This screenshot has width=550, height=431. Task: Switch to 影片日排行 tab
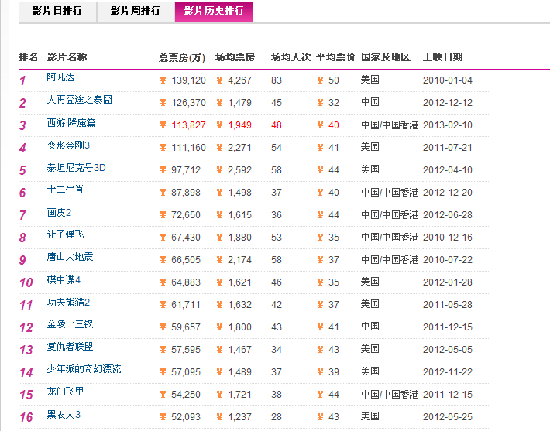(57, 12)
